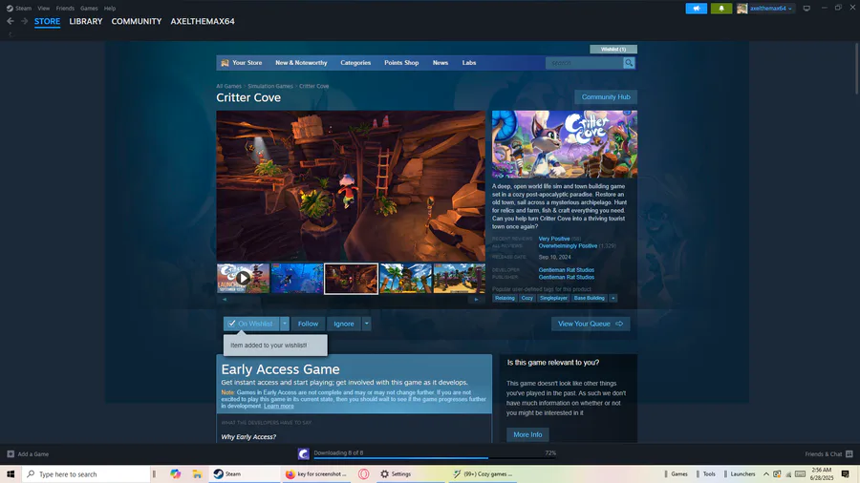Open the Wishlist (1) button
The image size is (860, 483).
click(613, 50)
